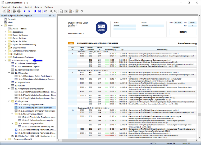Print the report with the printer icon
The height and width of the screenshot is (145, 201).
pos(14,11)
